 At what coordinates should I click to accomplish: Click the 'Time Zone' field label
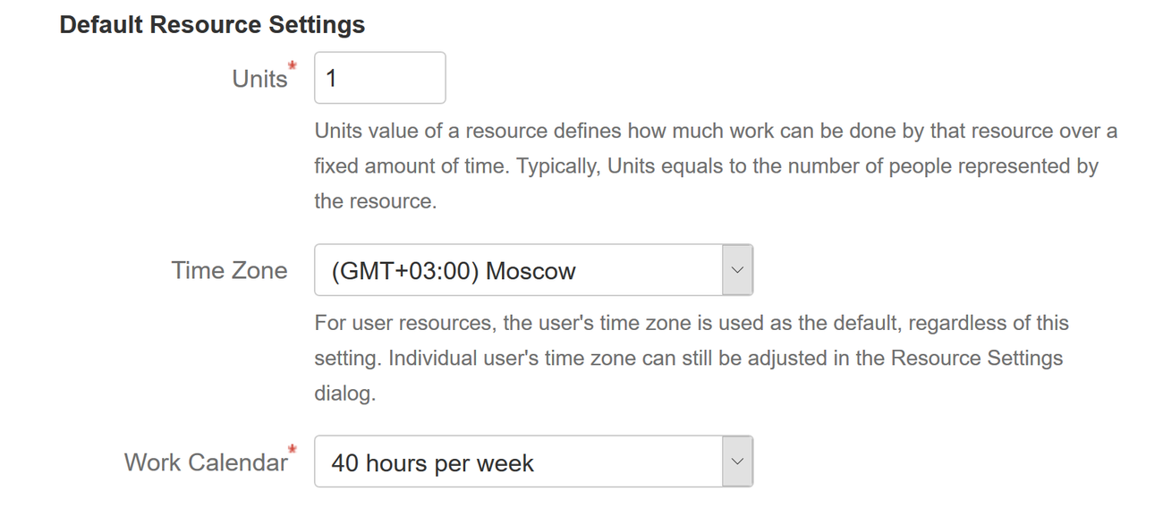click(230, 270)
